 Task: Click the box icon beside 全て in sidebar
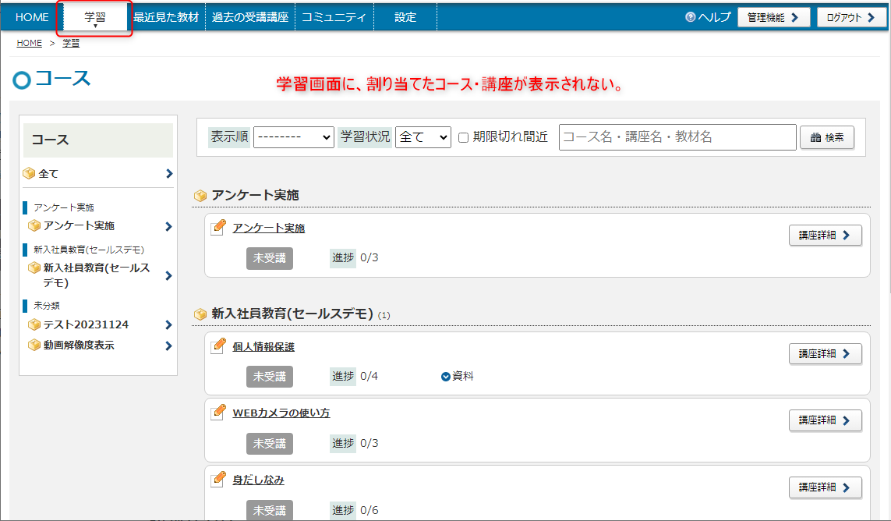point(30,174)
